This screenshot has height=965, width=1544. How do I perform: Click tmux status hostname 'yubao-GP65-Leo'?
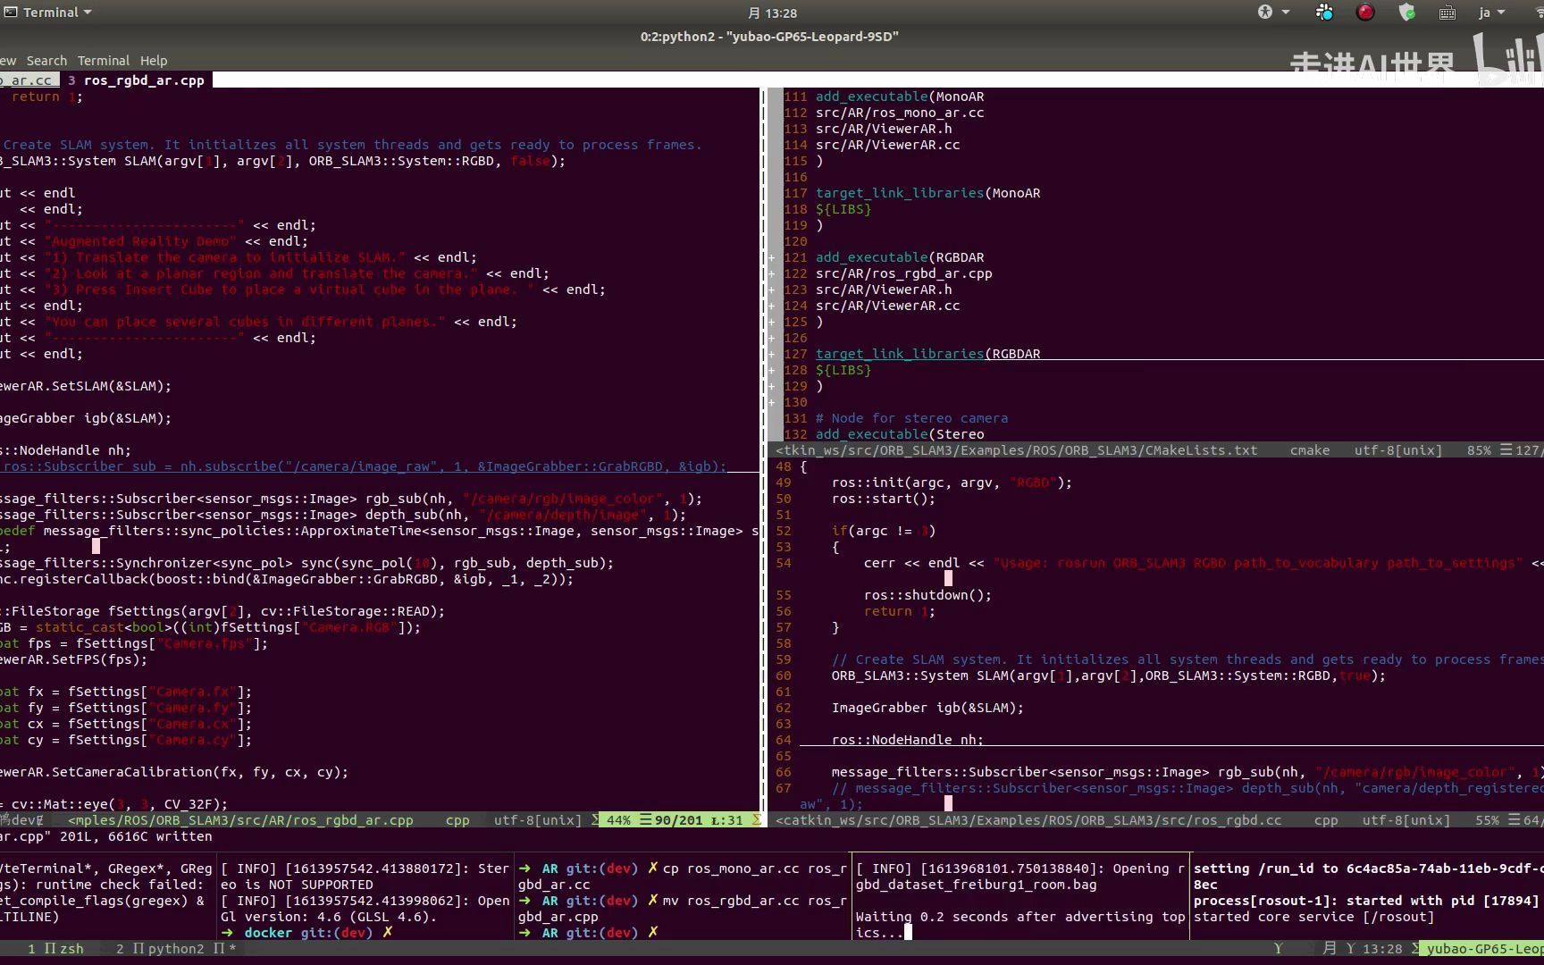click(1483, 949)
